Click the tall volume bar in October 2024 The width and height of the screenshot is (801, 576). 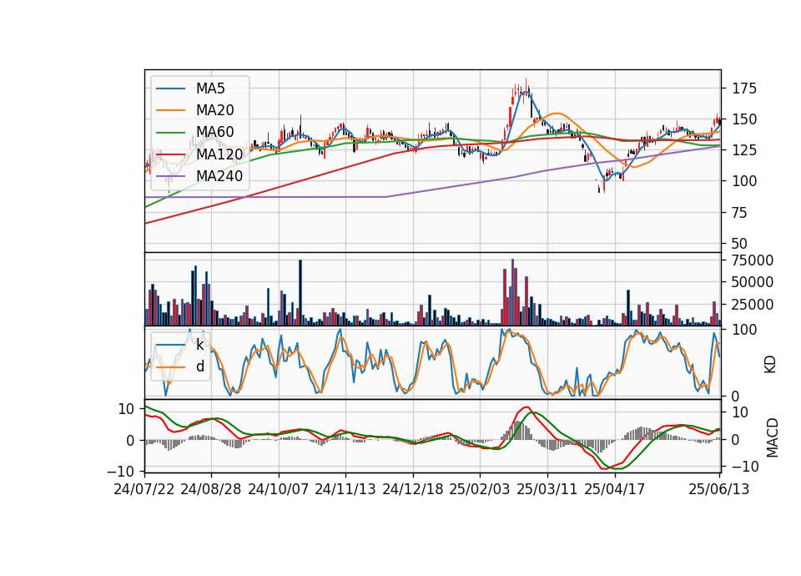click(300, 292)
